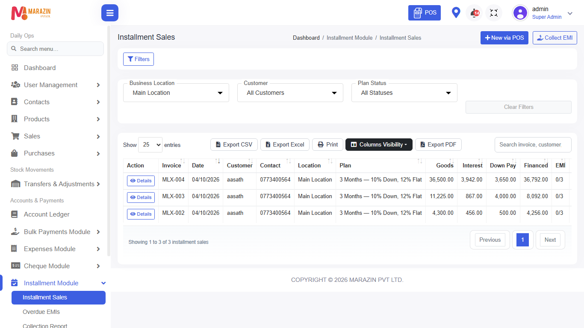Click the Expenses Module receipt icon
Image resolution: width=584 pixels, height=328 pixels.
pyautogui.click(x=15, y=249)
